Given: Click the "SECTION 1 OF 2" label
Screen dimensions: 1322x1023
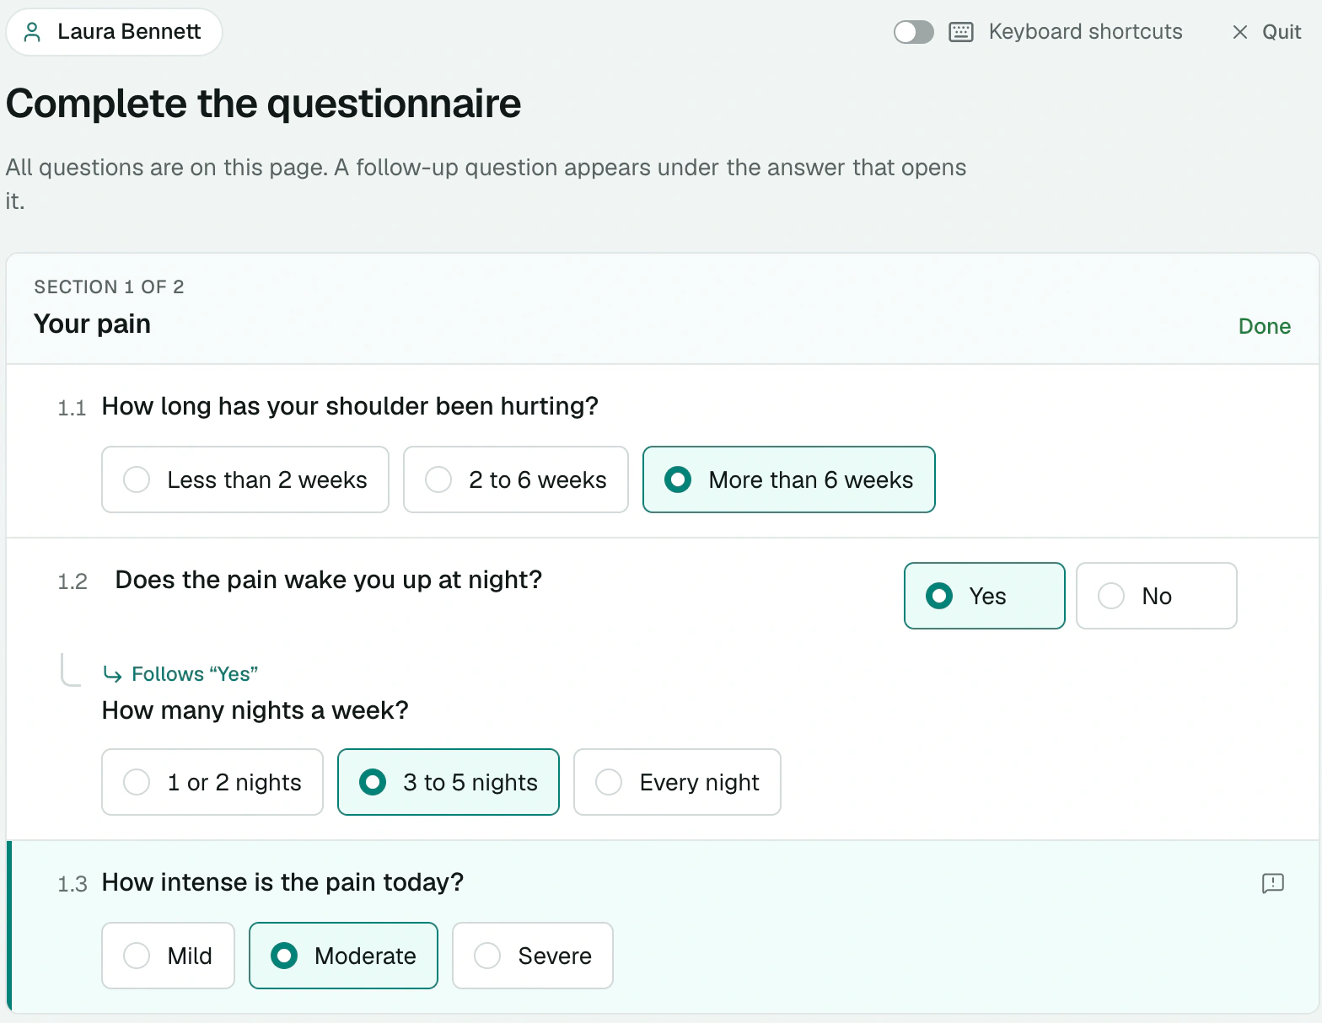Looking at the screenshot, I should point(109,287).
